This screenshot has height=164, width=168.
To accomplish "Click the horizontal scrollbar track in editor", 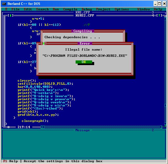I will [x=103, y=127].
